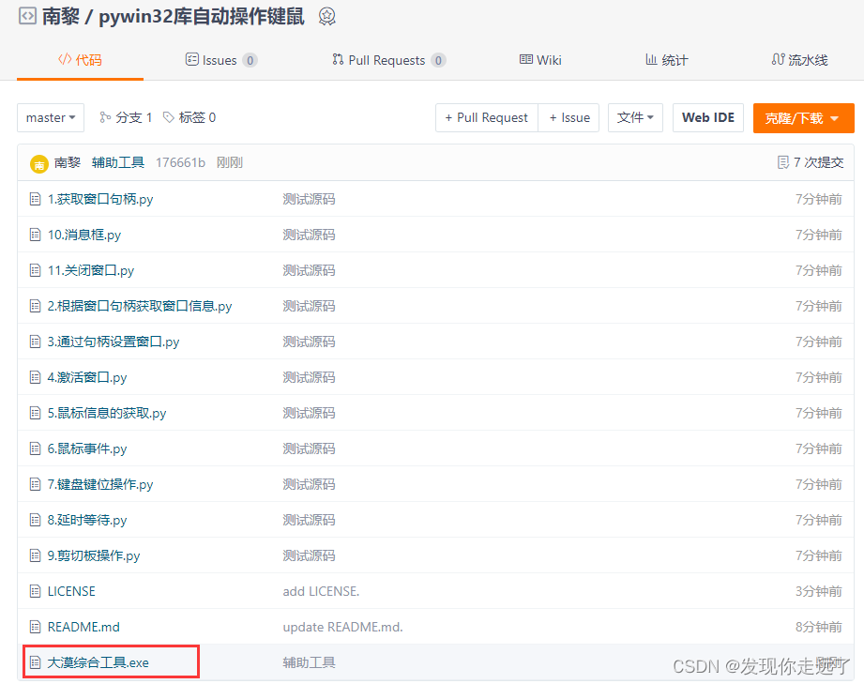Screen dimensions: 864x684
Task: Open file 11.关闭窗口.py
Action: click(91, 270)
